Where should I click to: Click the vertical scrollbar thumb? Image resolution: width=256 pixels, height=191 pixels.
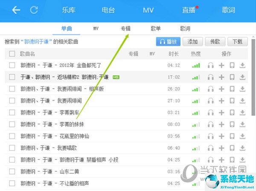(x=253, y=77)
